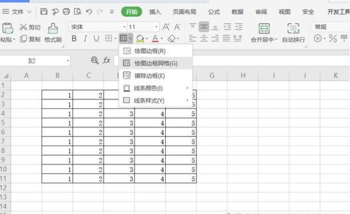Click the eraser clear-format icon
This screenshot has height=214, width=350.
point(172,38)
